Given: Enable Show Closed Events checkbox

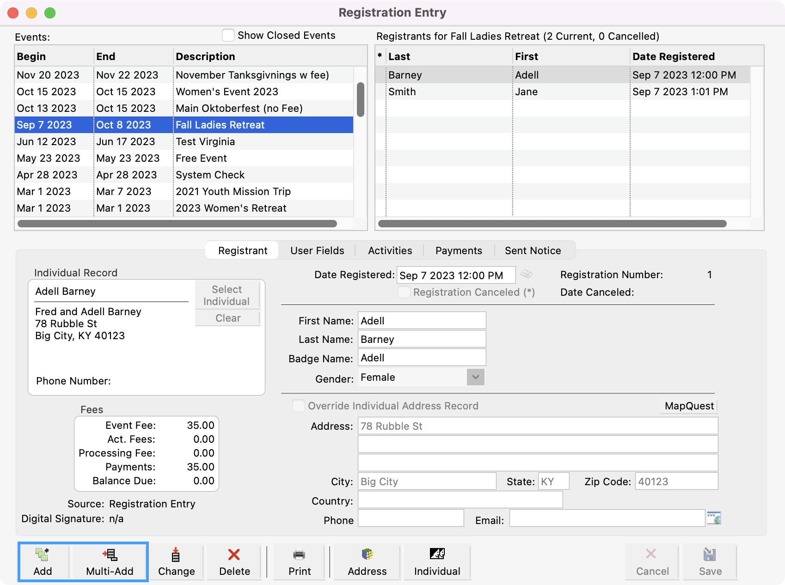Looking at the screenshot, I should point(228,36).
